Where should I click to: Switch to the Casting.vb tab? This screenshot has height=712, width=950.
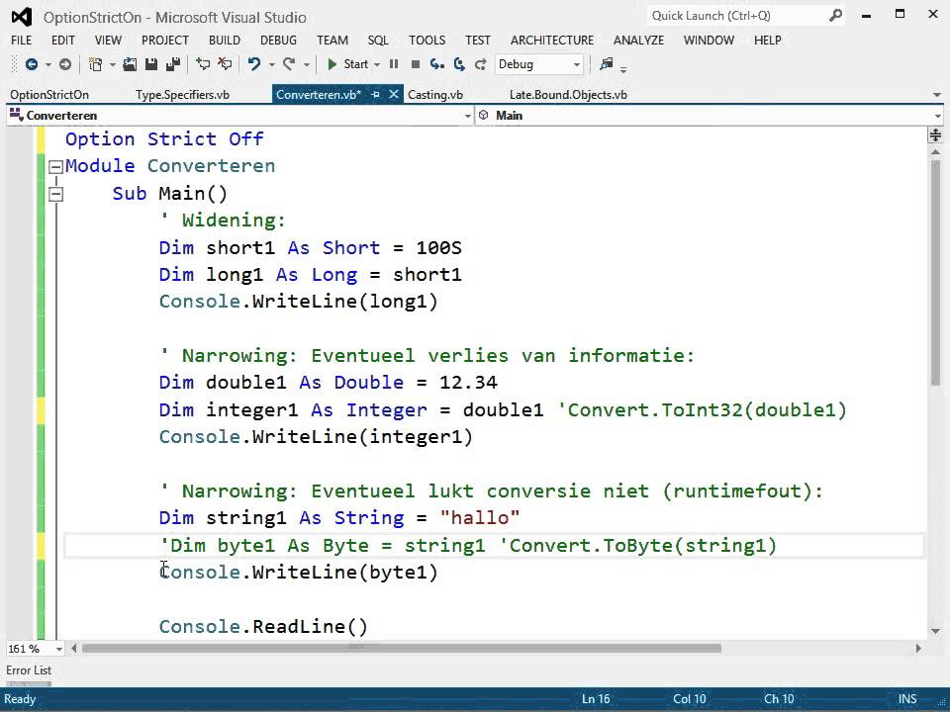point(435,95)
